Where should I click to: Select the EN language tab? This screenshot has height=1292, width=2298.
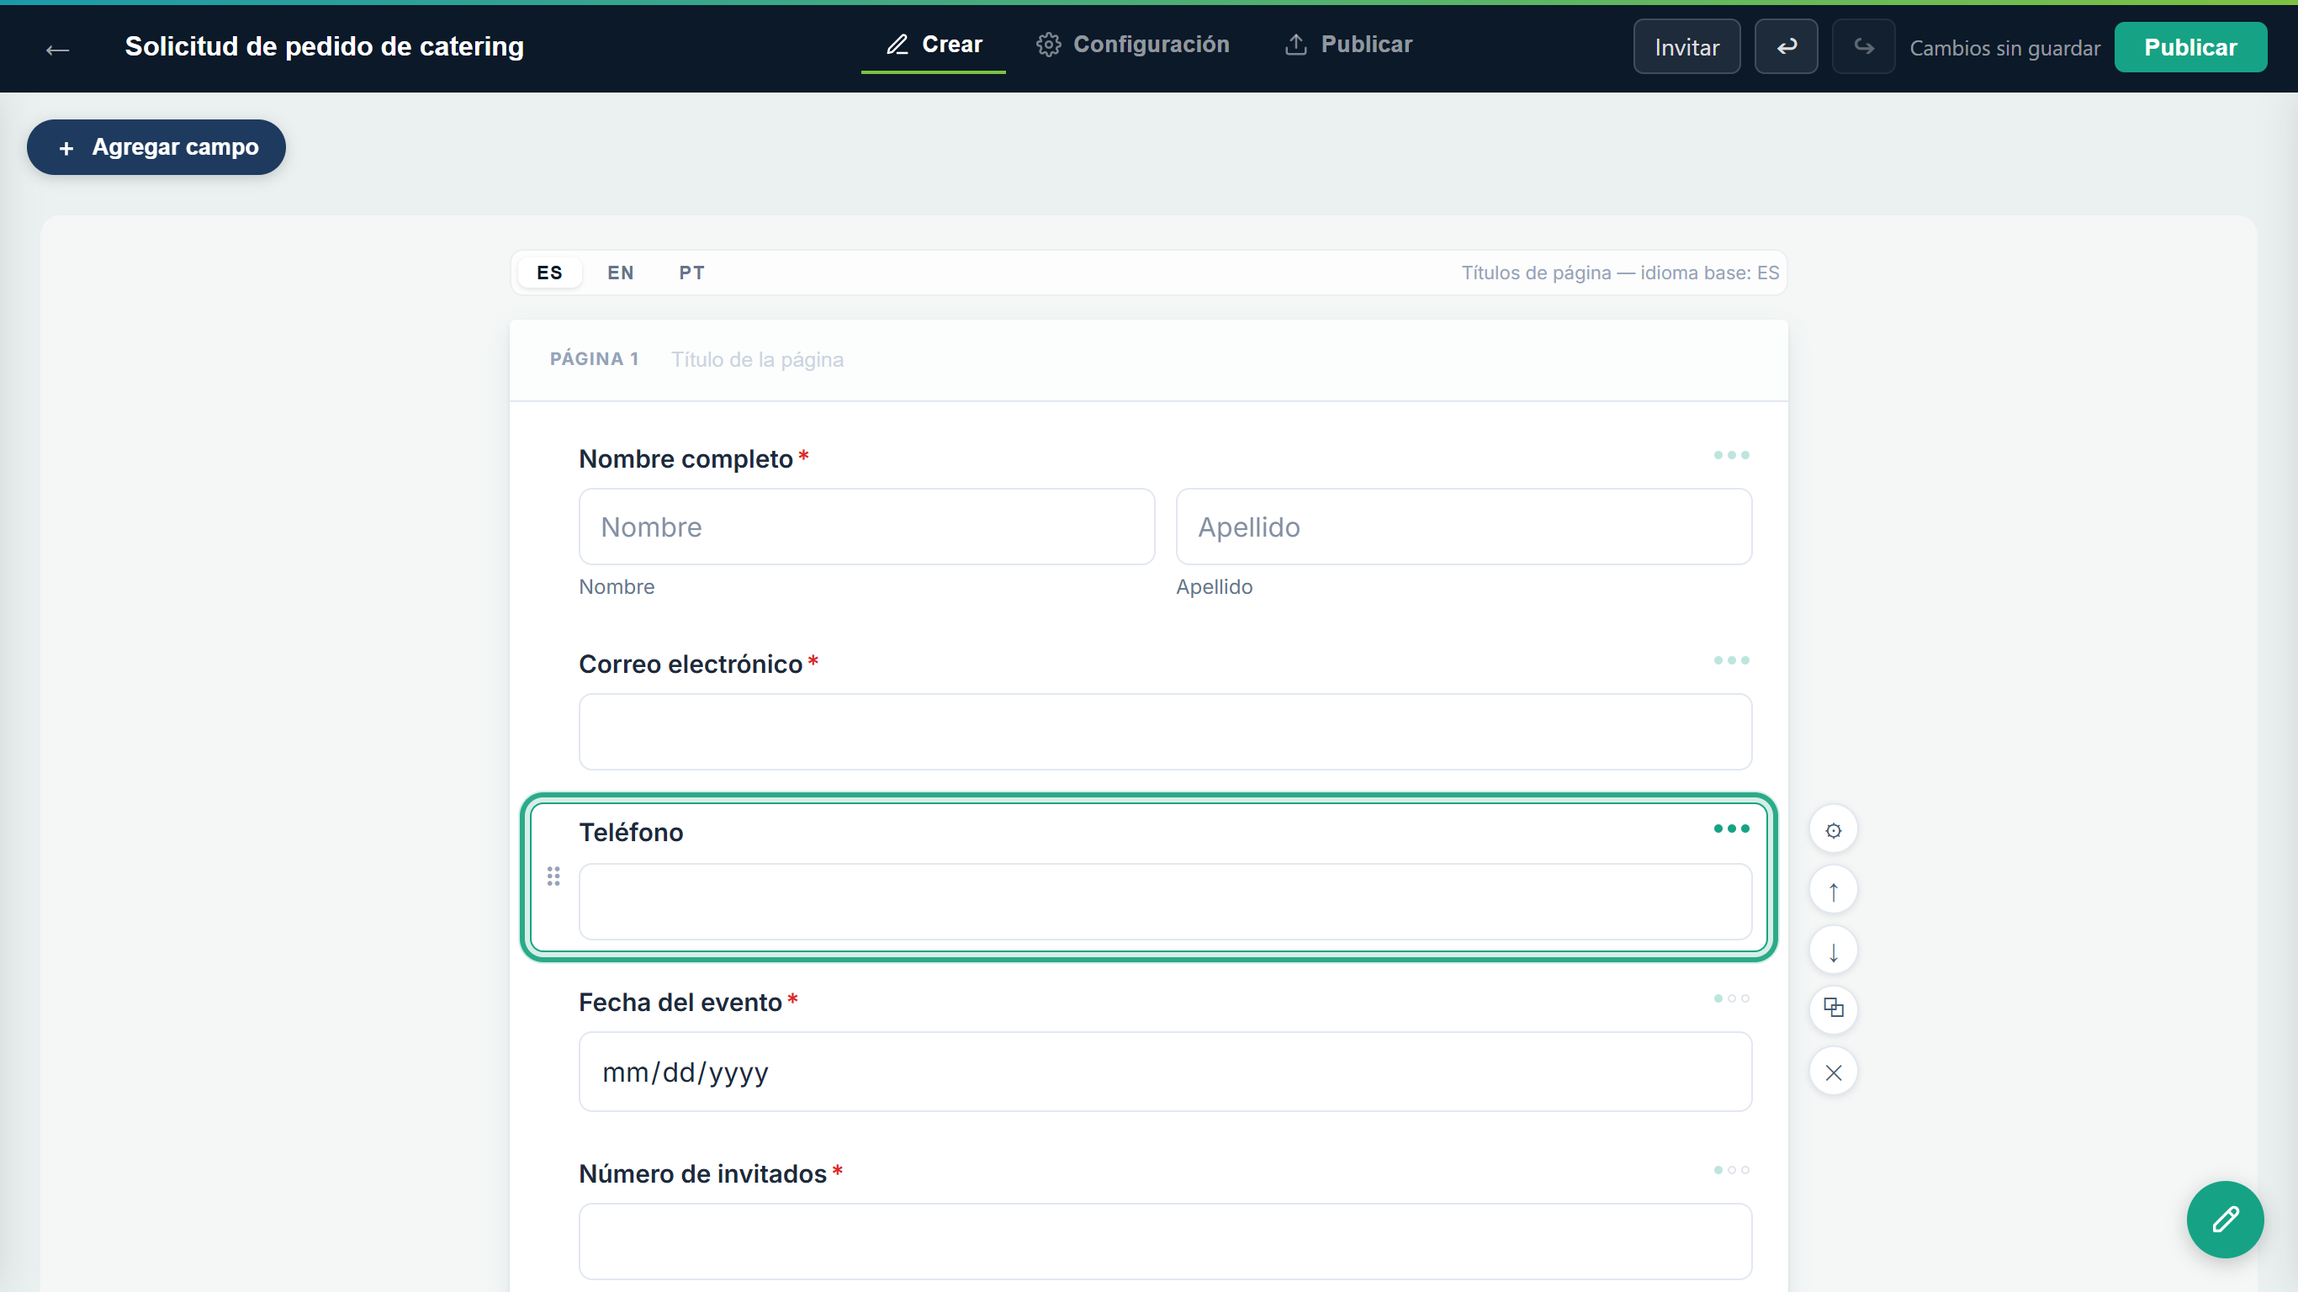pos(621,273)
